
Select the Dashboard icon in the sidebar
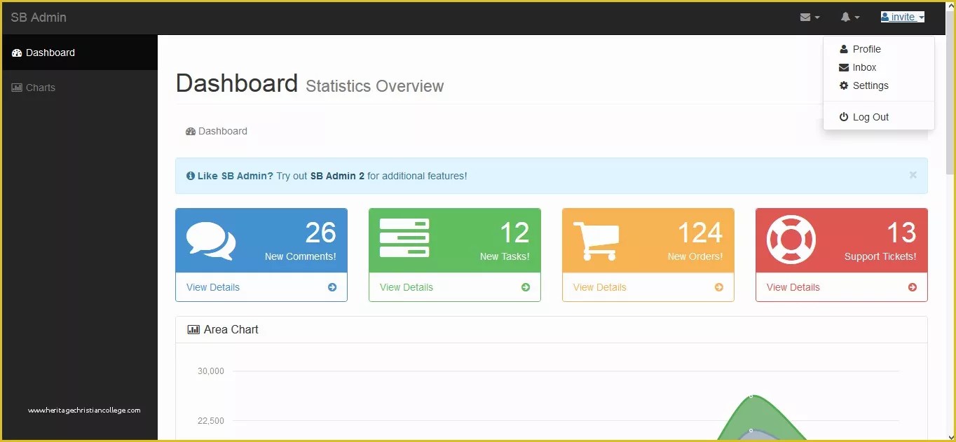[x=15, y=53]
